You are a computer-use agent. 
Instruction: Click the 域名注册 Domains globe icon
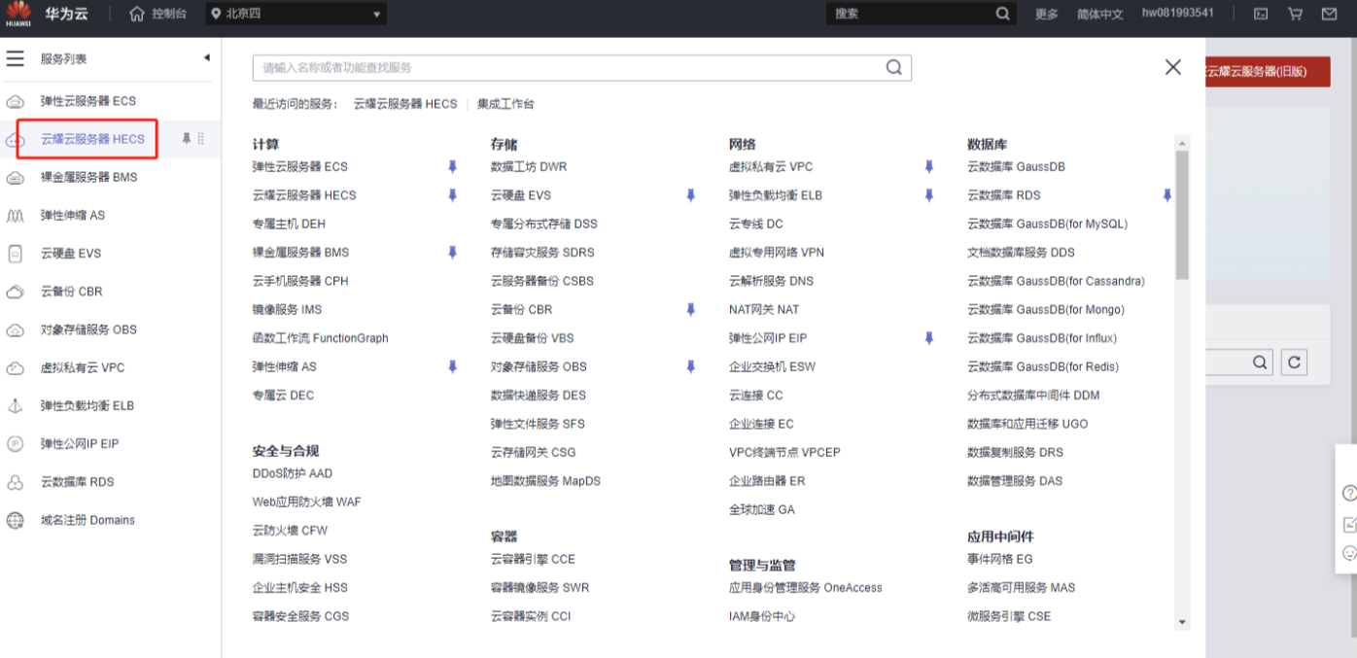16,520
